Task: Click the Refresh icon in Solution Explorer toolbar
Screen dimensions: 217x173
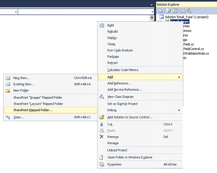Action: (x=175, y=11)
